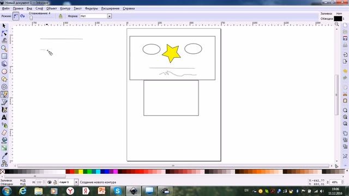Screen dimensions: 349x196
Task: Open the Форма shape dropdown
Action: [109, 16]
